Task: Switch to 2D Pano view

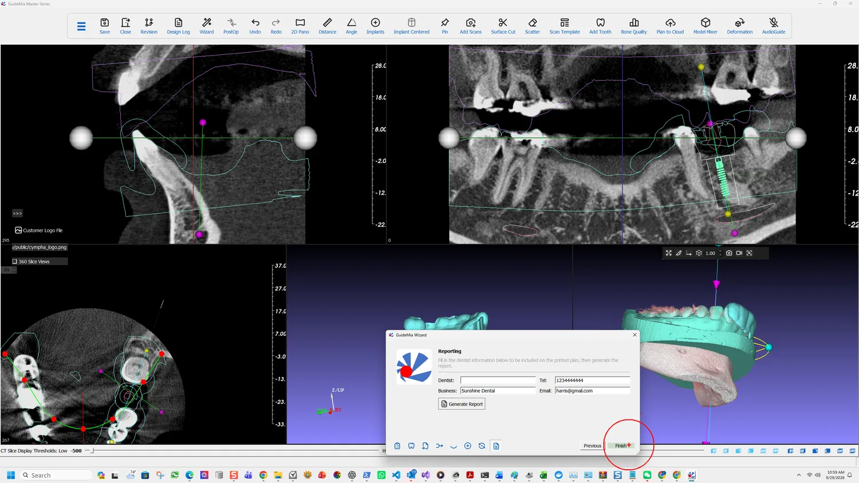Action: tap(300, 26)
